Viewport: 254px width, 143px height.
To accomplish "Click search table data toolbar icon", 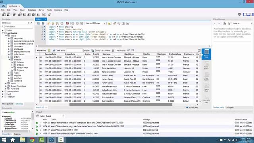I will [x=44, y=14].
